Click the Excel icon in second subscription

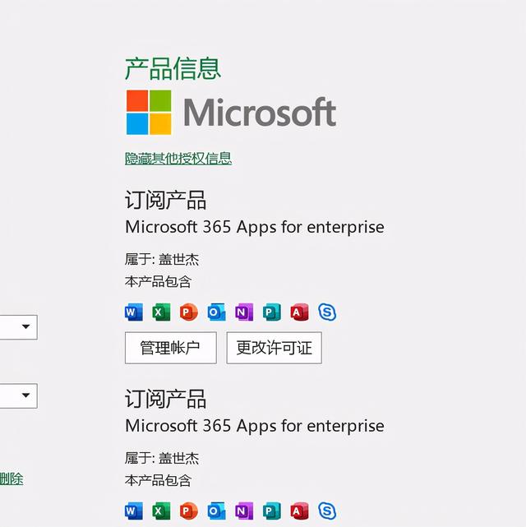[161, 511]
